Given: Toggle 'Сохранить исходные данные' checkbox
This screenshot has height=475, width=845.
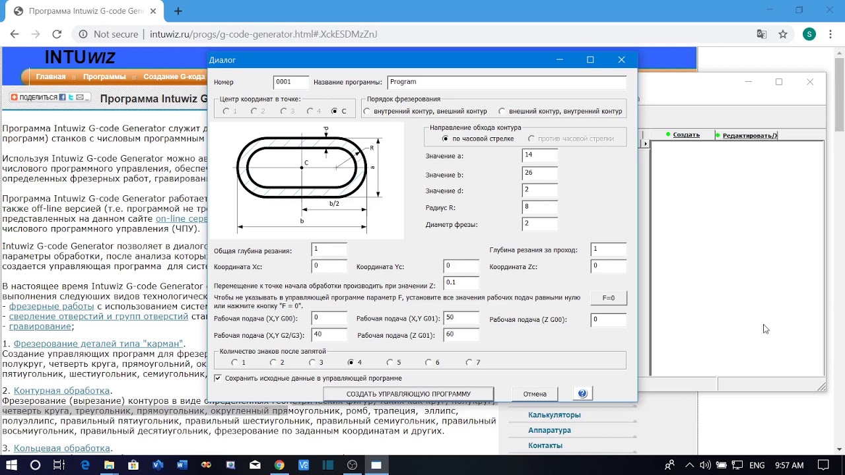Looking at the screenshot, I should 218,378.
